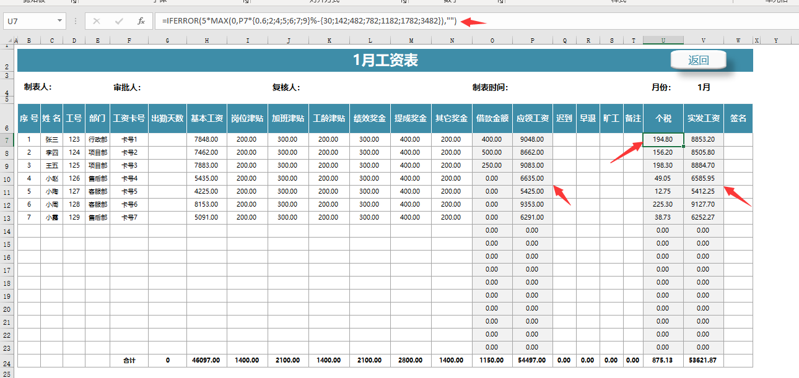The image size is (799, 378).
Task: Select the name cell 王五
Action: (x=52, y=165)
